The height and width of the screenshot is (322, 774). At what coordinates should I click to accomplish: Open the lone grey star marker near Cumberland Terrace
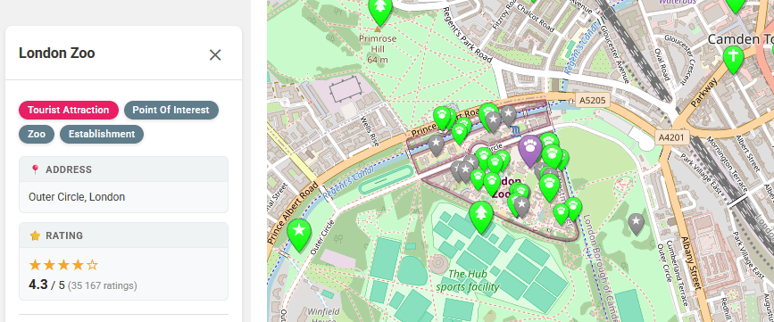637,222
